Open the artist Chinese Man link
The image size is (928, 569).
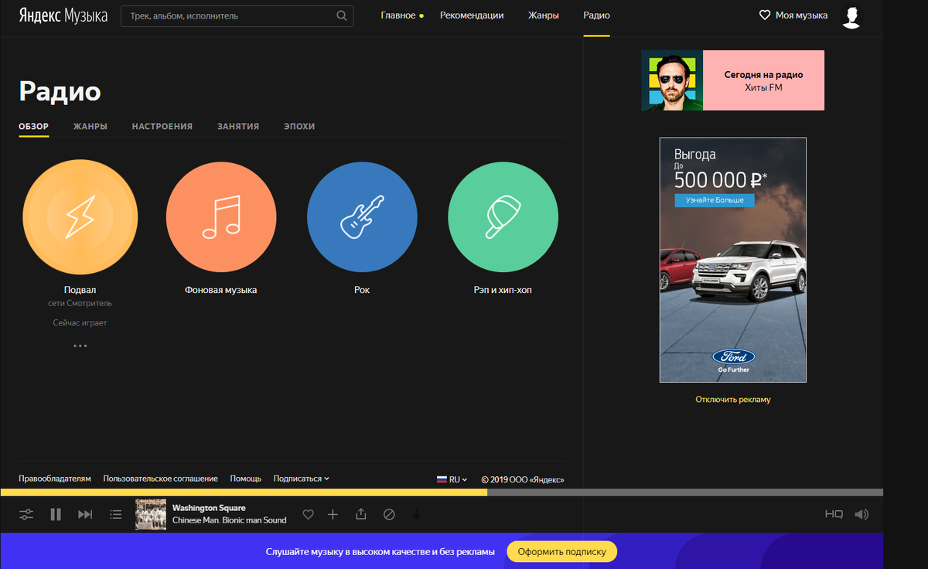pyautogui.click(x=196, y=520)
